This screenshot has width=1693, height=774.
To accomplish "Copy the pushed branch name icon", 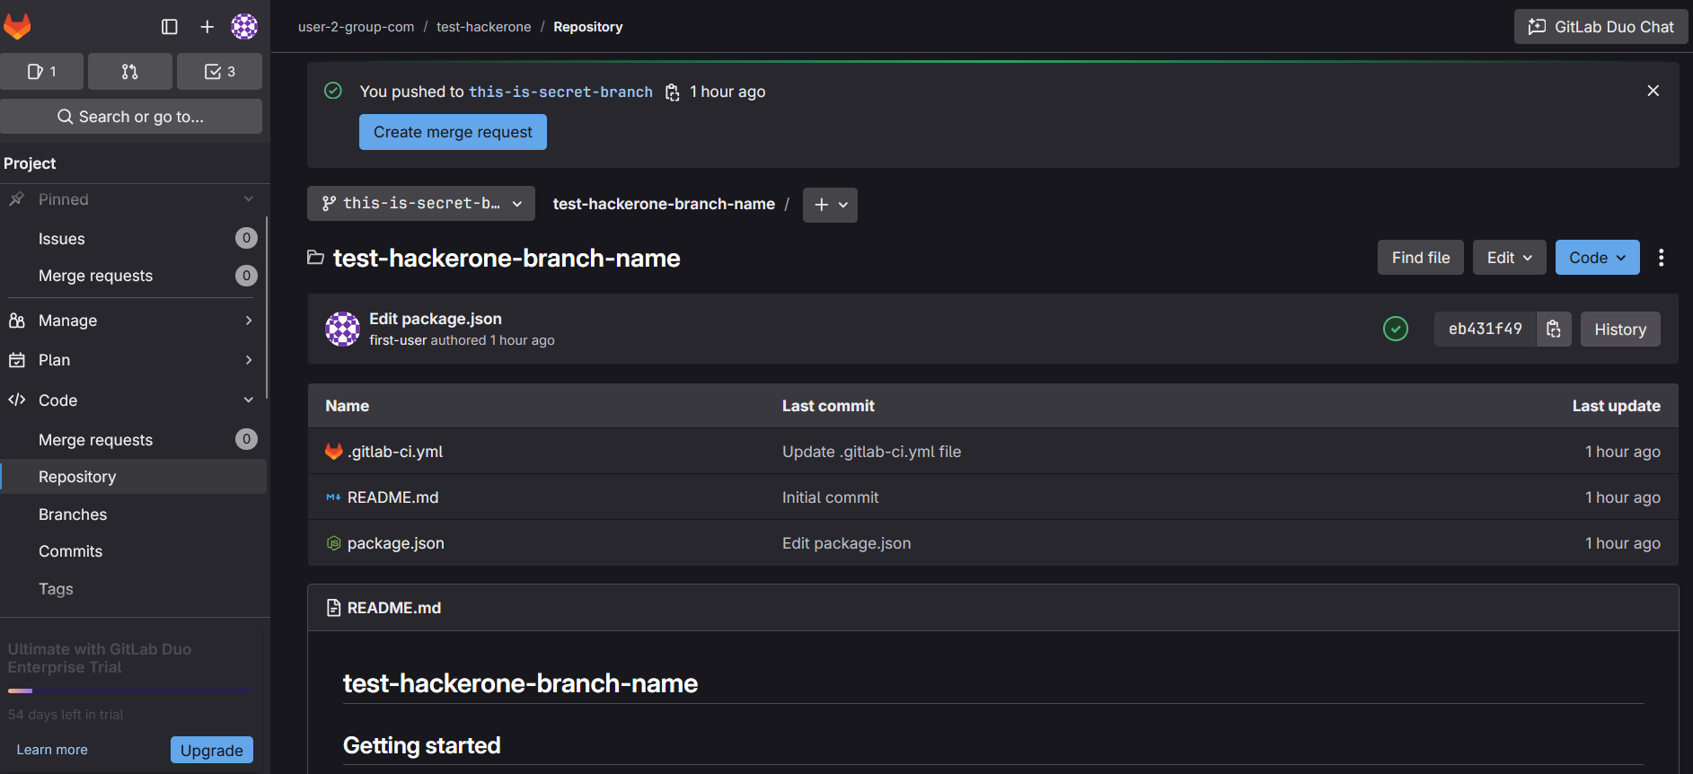I will tap(672, 92).
